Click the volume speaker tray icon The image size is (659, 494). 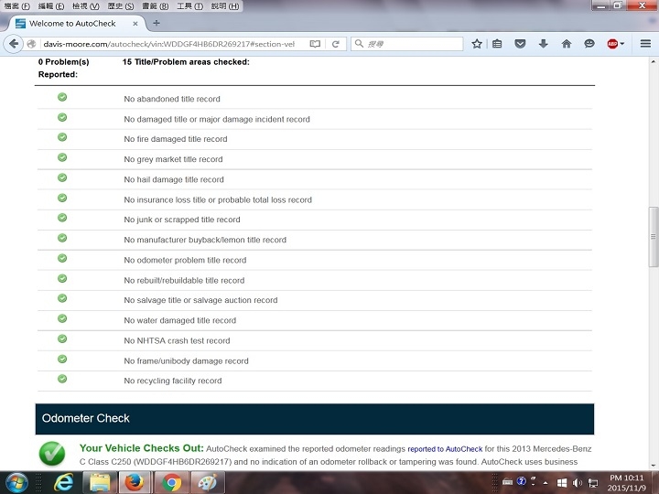coord(578,482)
